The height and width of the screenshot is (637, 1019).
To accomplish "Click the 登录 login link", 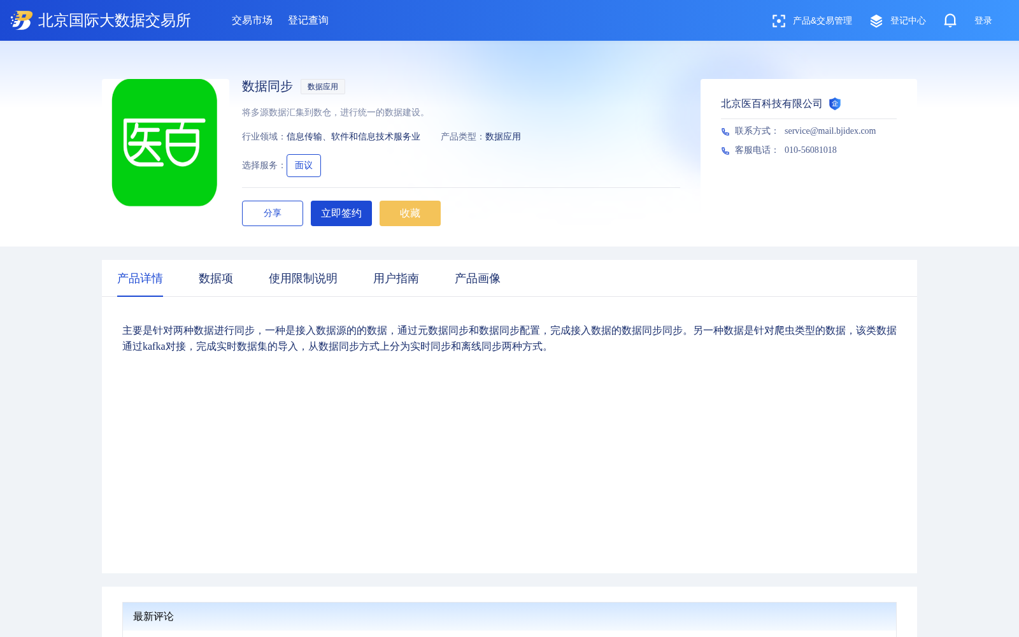I will click(x=983, y=21).
